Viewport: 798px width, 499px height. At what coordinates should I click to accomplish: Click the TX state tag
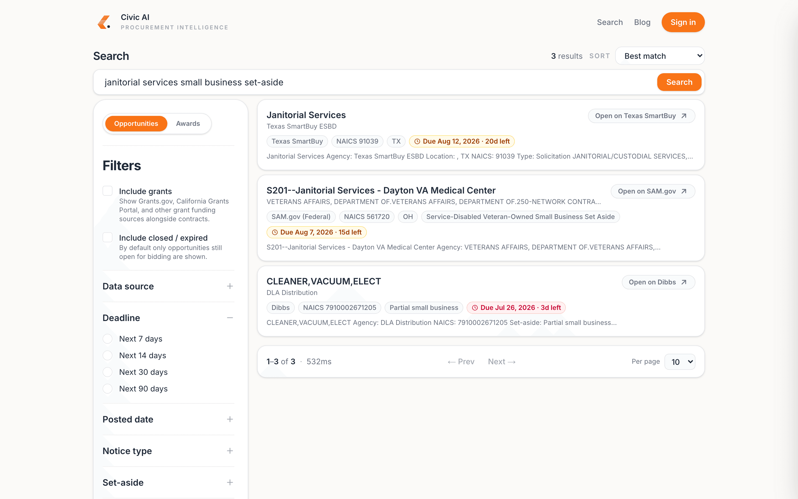[x=396, y=141]
